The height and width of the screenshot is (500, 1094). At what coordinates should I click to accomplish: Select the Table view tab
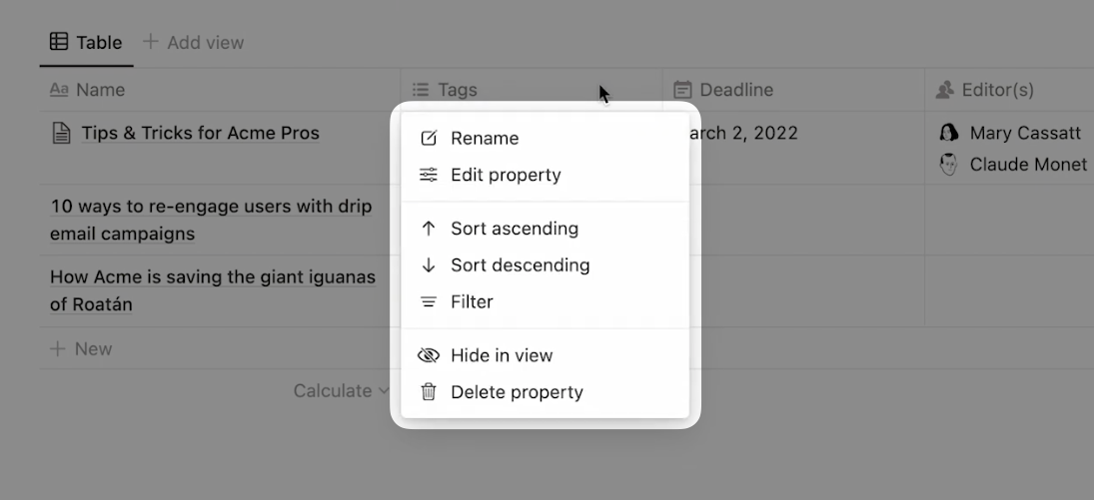point(86,43)
